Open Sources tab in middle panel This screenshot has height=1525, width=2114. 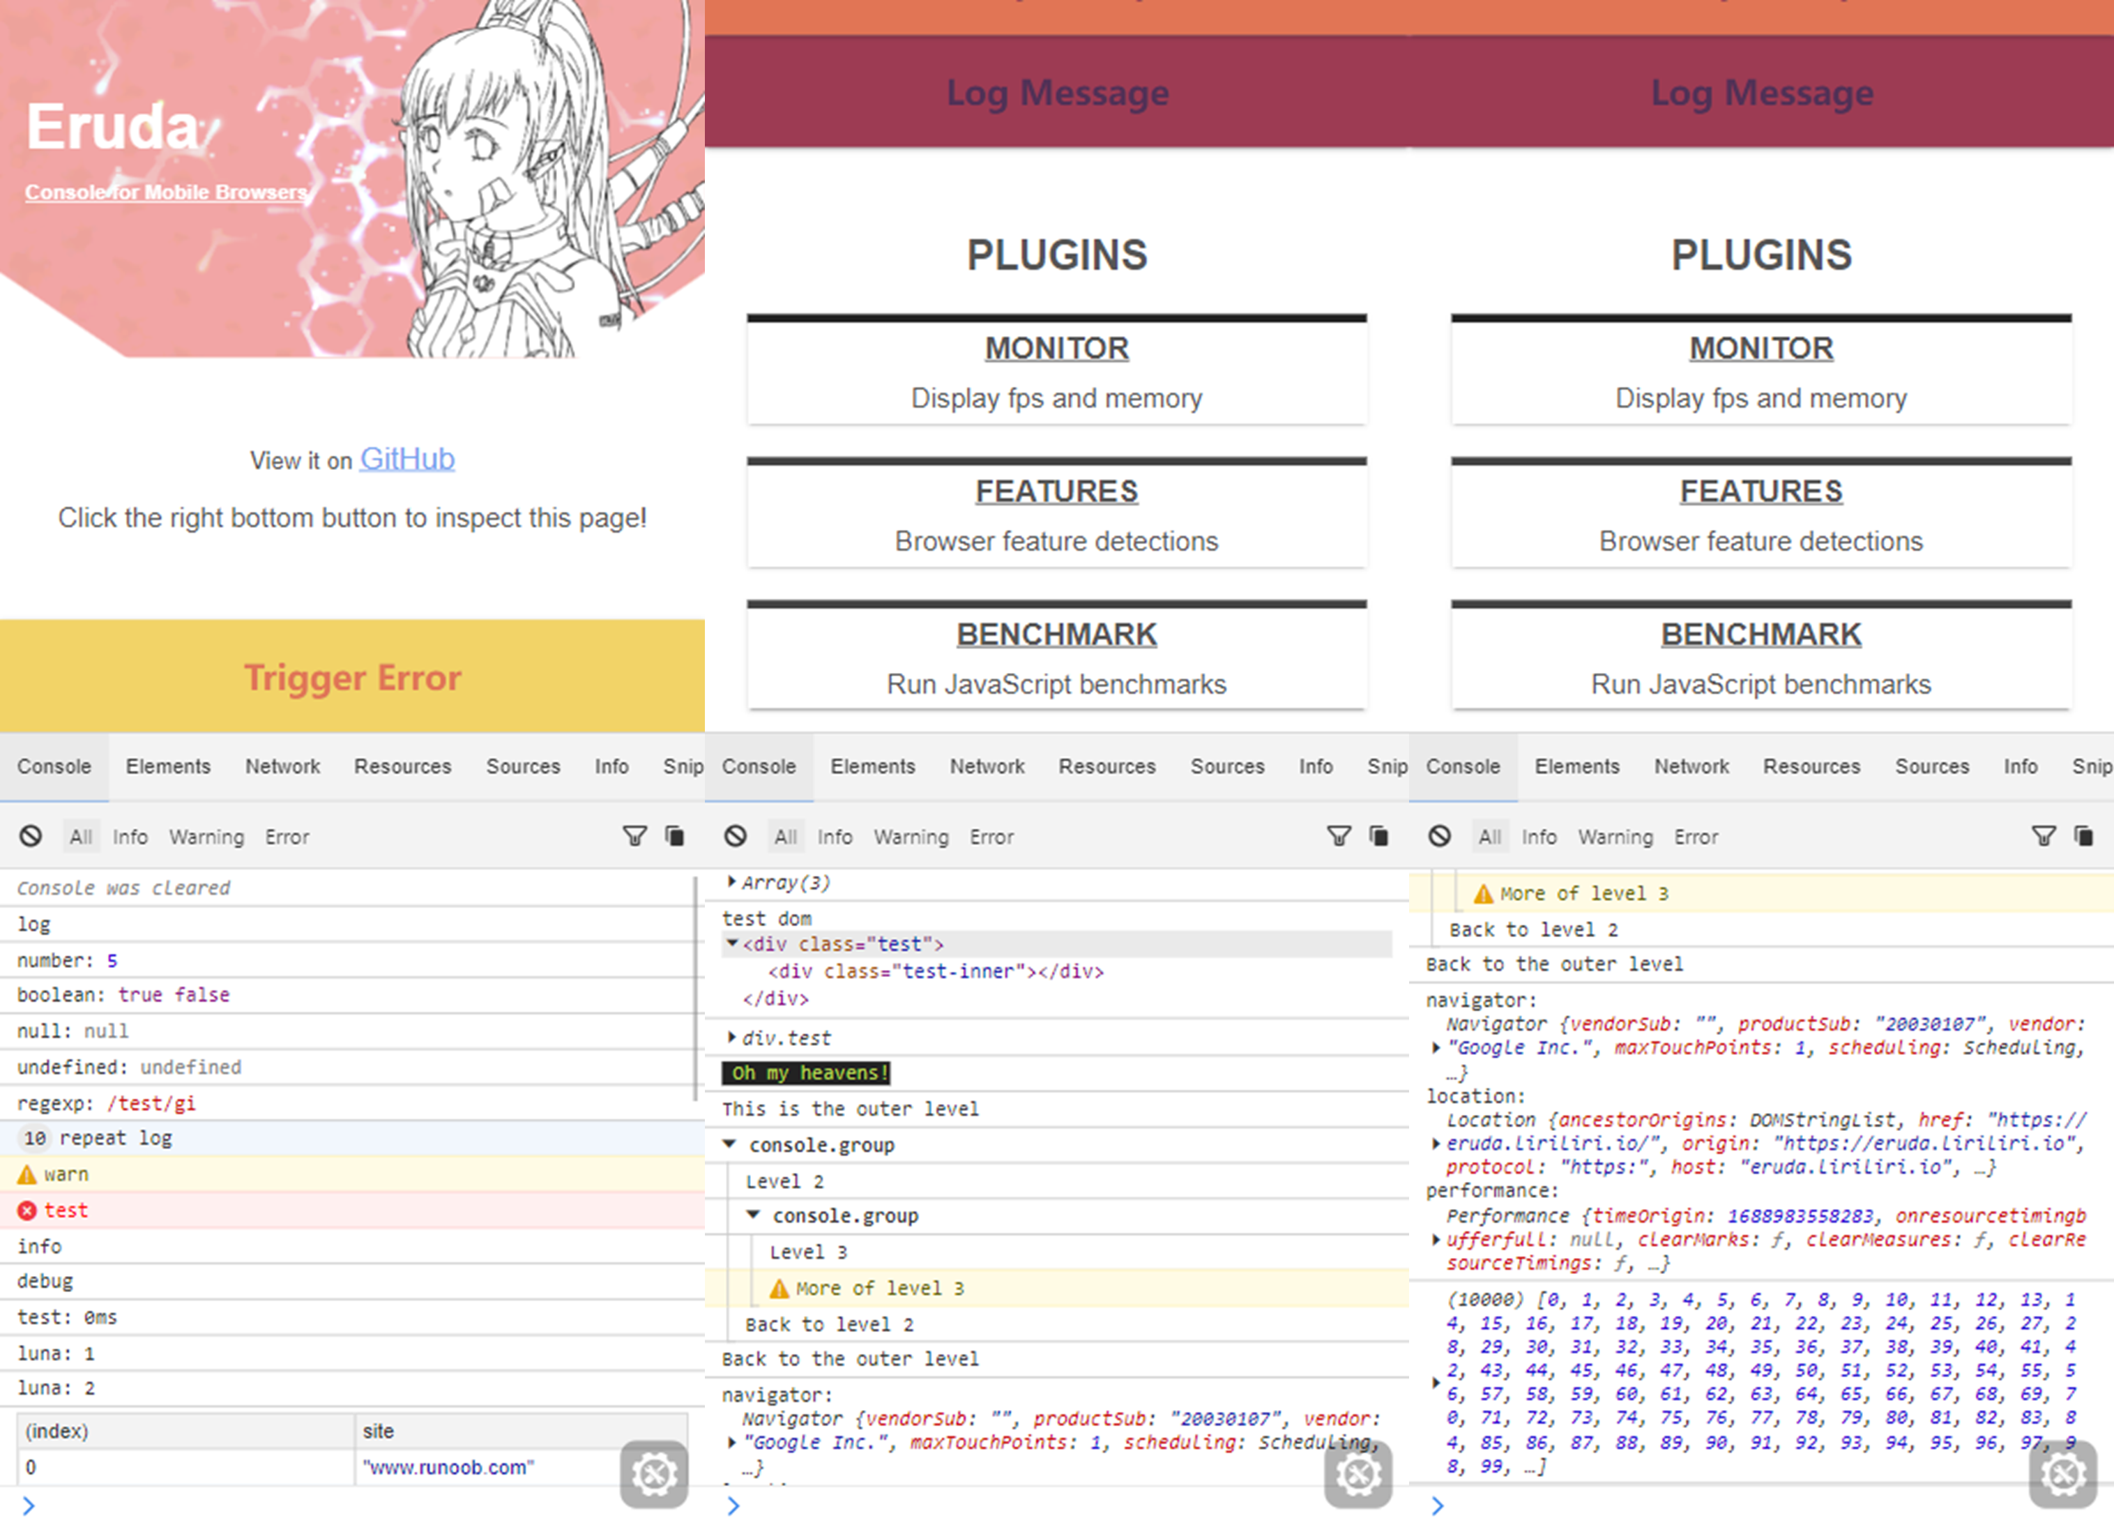click(x=1228, y=766)
